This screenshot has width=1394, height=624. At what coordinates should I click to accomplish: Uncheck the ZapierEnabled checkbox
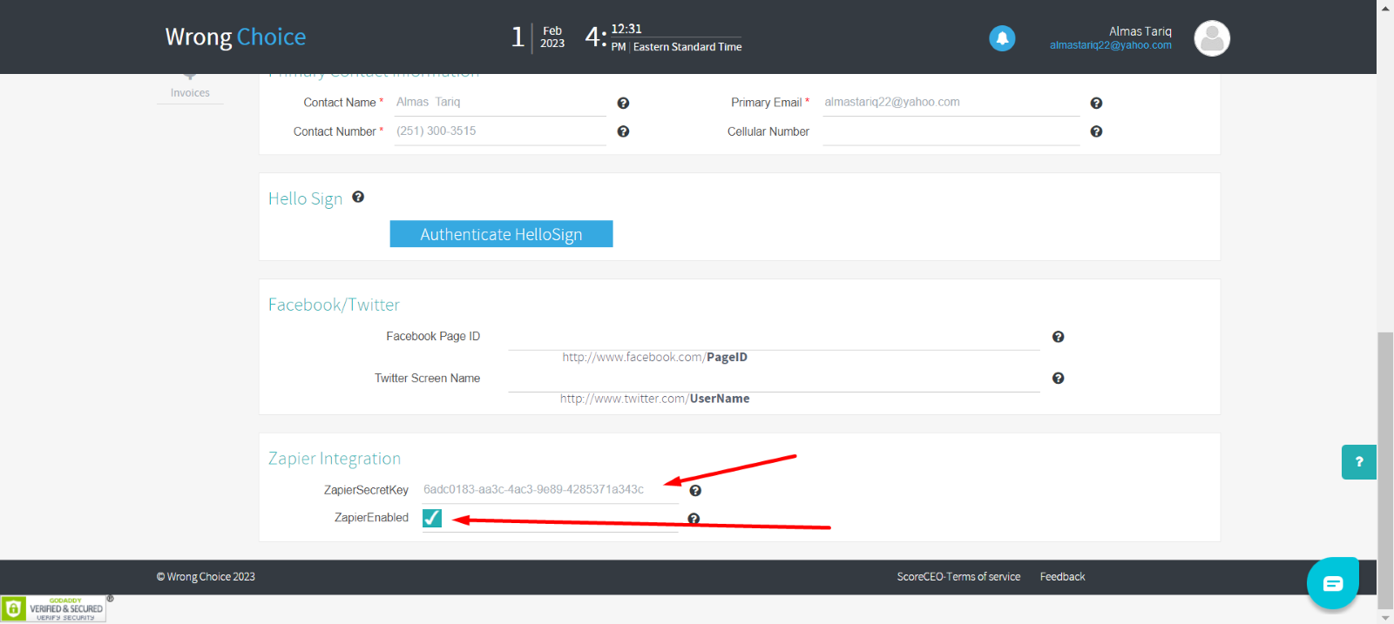432,518
